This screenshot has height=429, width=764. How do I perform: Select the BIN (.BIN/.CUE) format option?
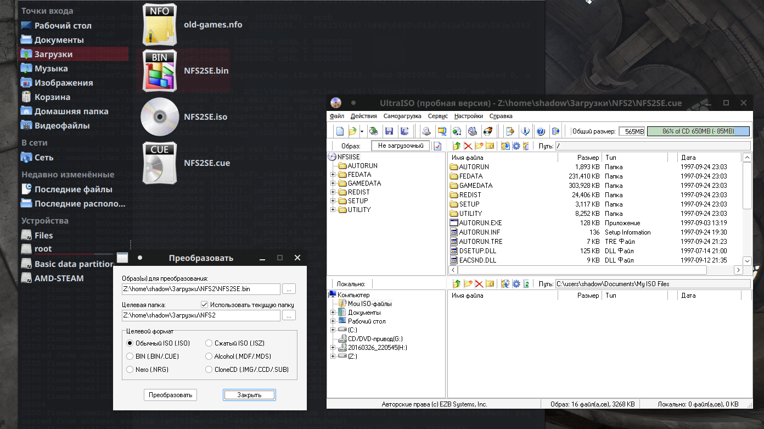130,356
